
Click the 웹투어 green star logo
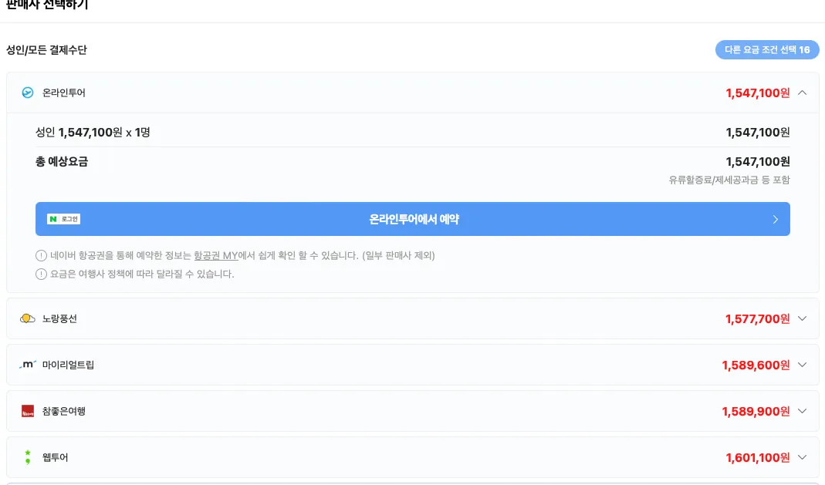pyautogui.click(x=27, y=457)
